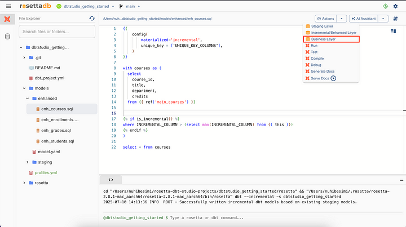Collapse the enhanced folder

click(x=28, y=99)
